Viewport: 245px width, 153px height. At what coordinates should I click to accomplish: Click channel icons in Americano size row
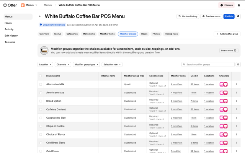click(224, 93)
